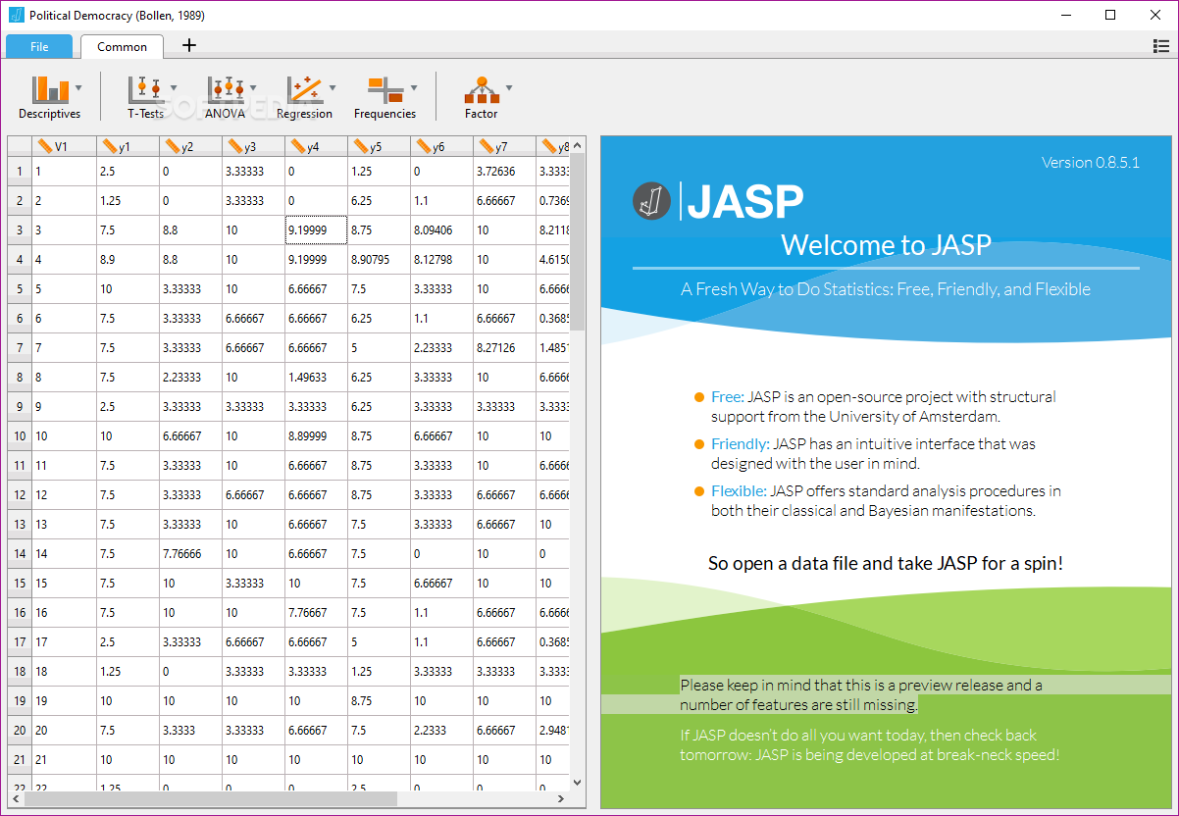Select cell 9.19999 in row 3 column y4

tap(316, 230)
